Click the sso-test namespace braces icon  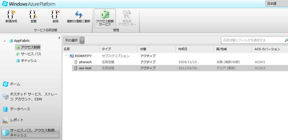76,68
